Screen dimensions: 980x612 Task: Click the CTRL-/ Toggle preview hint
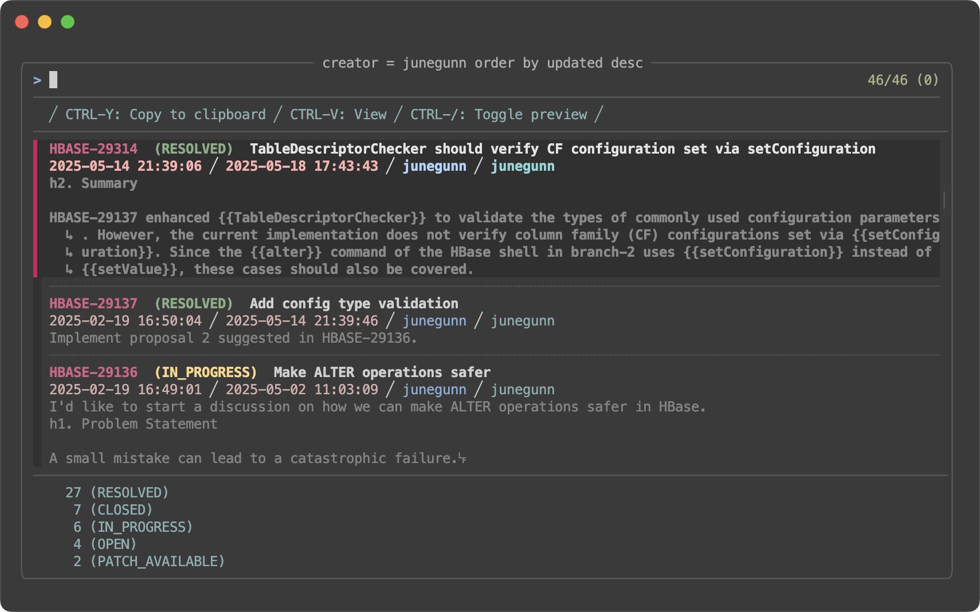click(x=499, y=115)
